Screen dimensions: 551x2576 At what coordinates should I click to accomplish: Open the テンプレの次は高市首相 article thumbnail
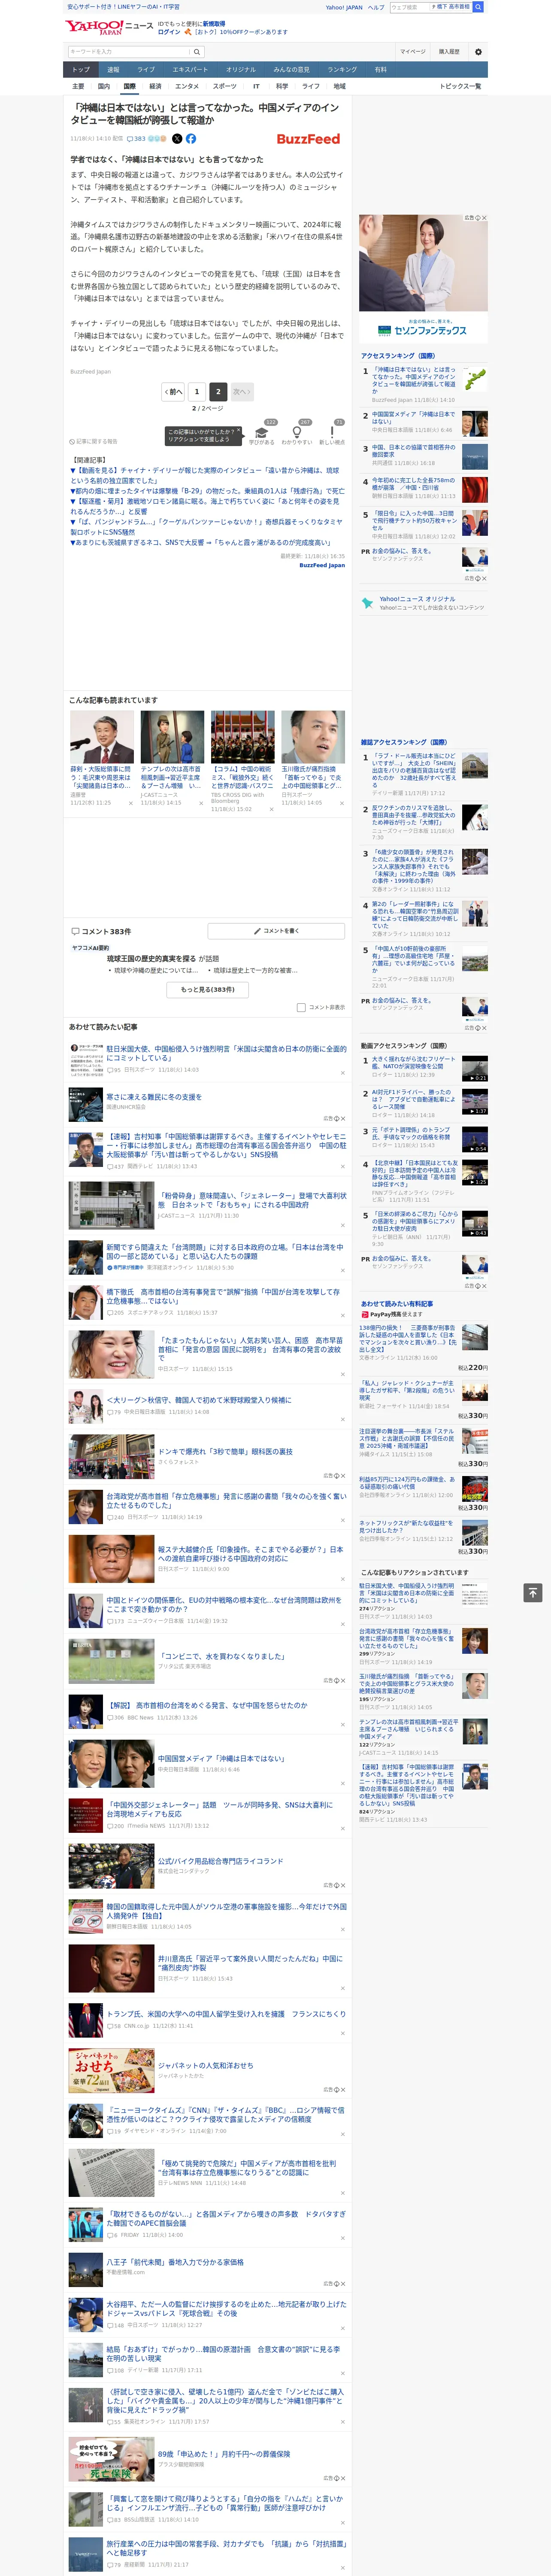point(172,737)
